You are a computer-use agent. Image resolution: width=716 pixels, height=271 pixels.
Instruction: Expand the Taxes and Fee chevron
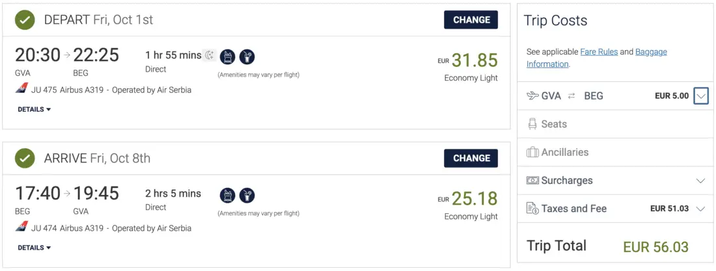(700, 209)
